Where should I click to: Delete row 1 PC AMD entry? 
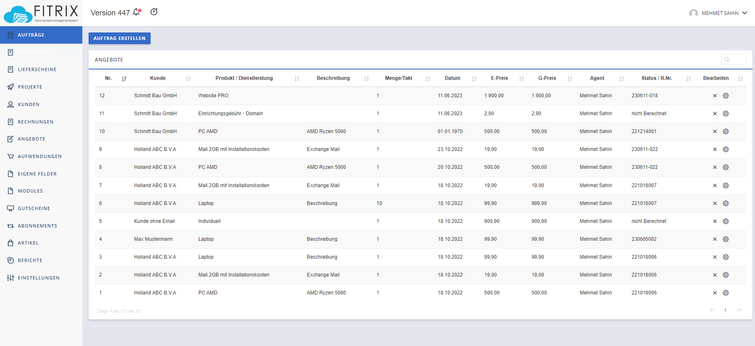point(715,293)
